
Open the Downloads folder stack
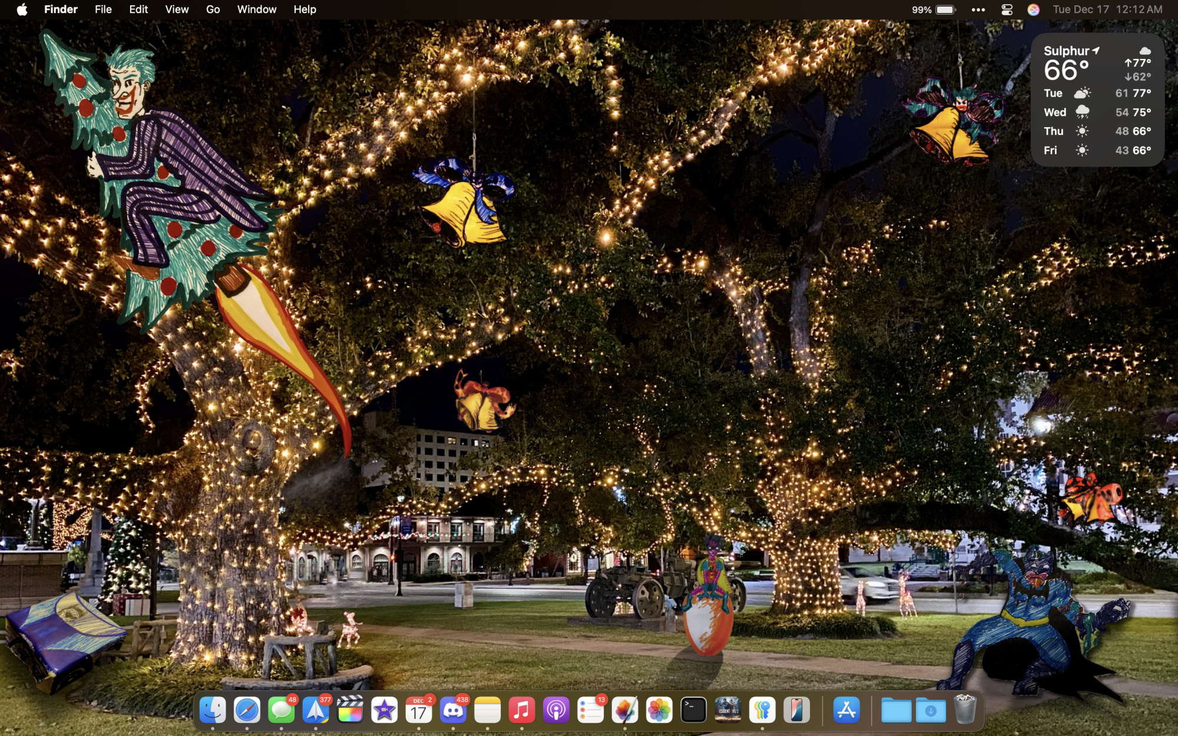pos(931,710)
